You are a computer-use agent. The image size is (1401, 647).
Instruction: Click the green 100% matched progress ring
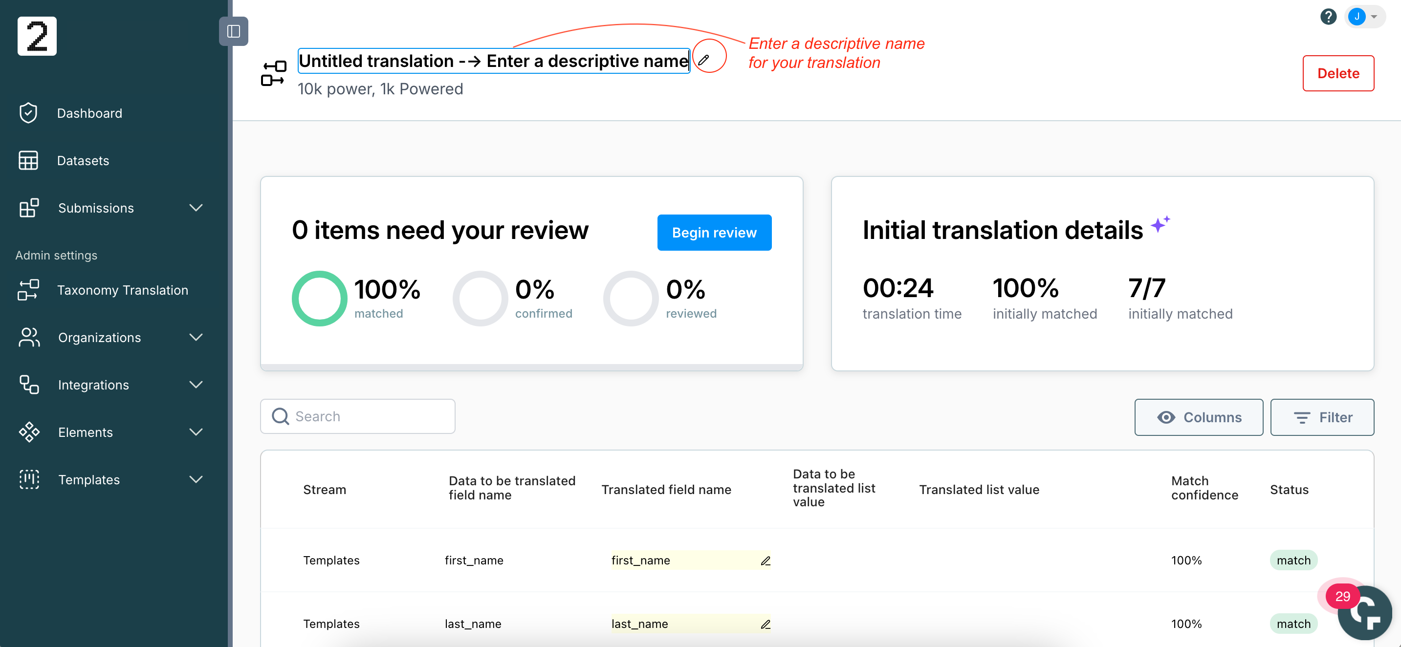click(319, 298)
